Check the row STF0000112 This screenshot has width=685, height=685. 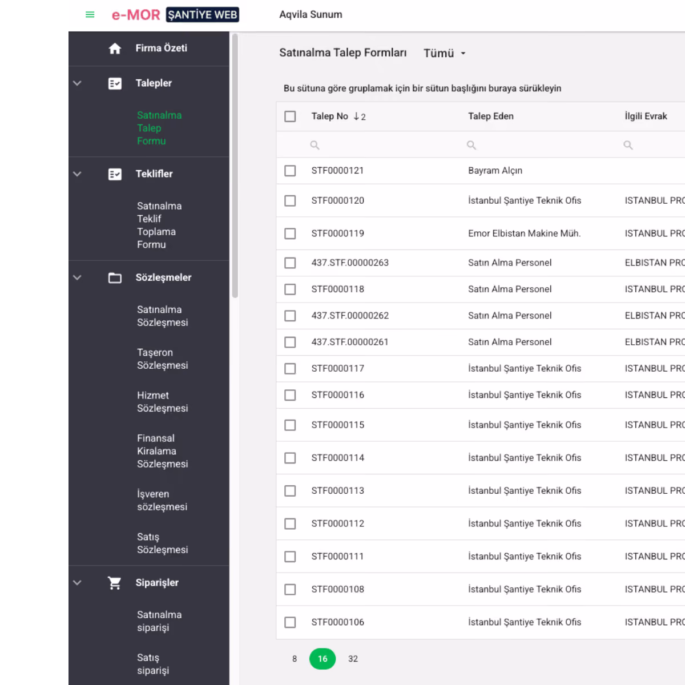290,523
